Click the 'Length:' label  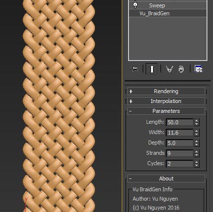[155, 122]
